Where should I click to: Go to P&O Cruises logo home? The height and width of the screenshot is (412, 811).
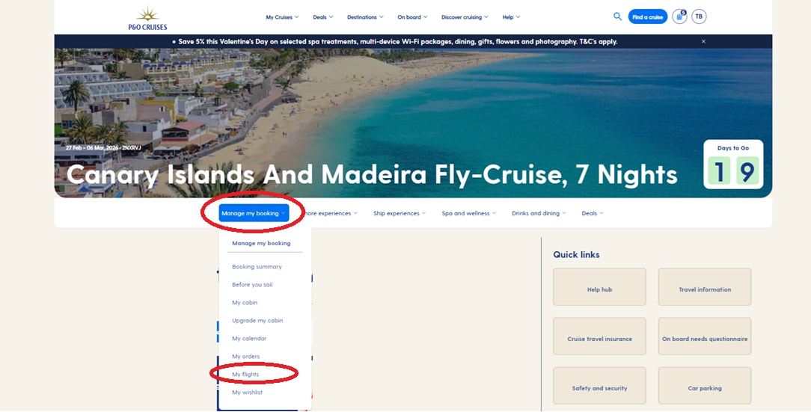coord(148,18)
